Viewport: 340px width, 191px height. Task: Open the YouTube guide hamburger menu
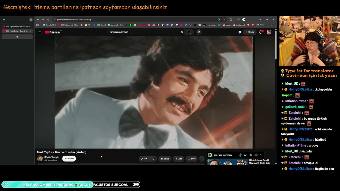(x=40, y=32)
